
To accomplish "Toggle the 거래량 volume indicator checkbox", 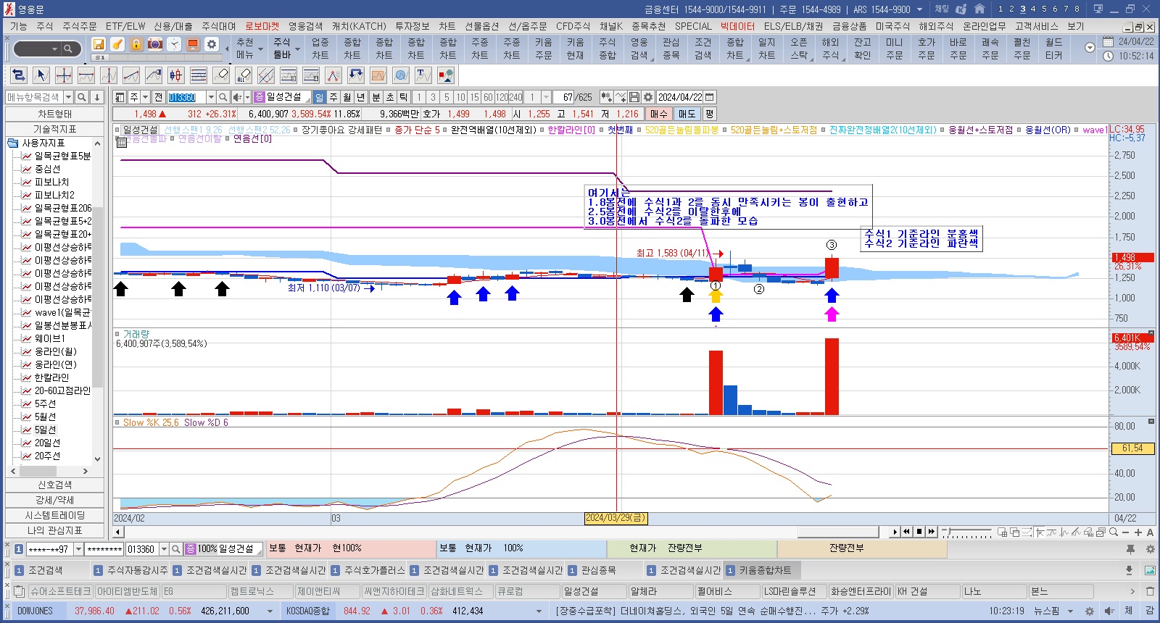I will tap(117, 334).
